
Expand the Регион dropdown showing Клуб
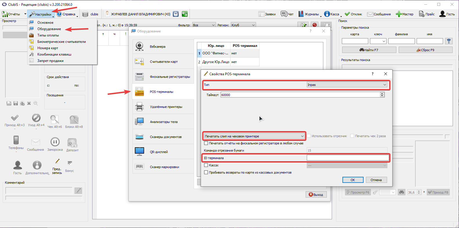click(243, 25)
